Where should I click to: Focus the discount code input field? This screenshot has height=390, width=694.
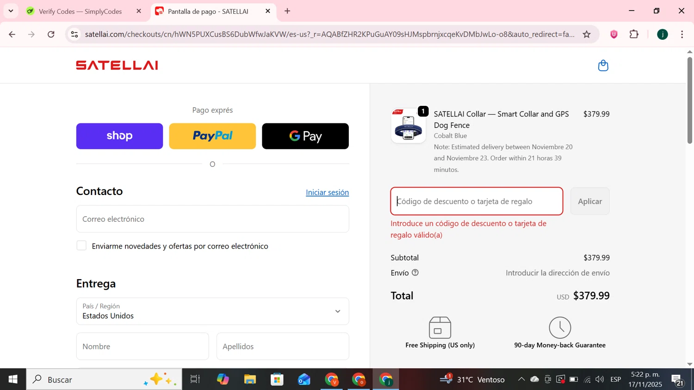point(477,201)
